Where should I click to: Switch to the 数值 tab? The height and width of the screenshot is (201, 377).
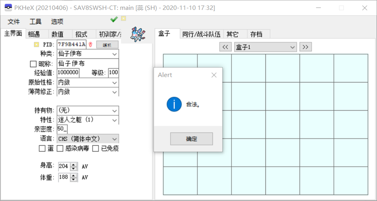[60, 34]
